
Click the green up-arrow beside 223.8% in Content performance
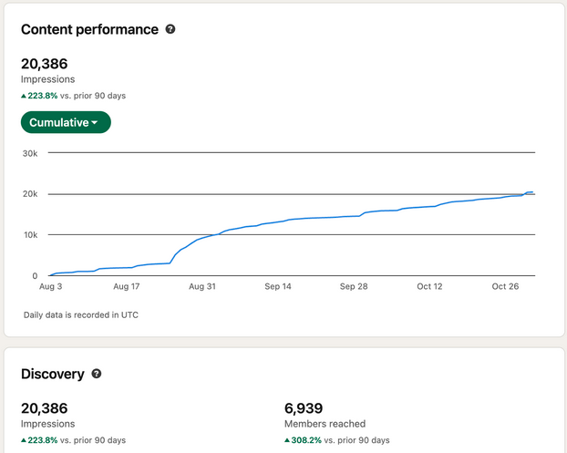pos(24,96)
